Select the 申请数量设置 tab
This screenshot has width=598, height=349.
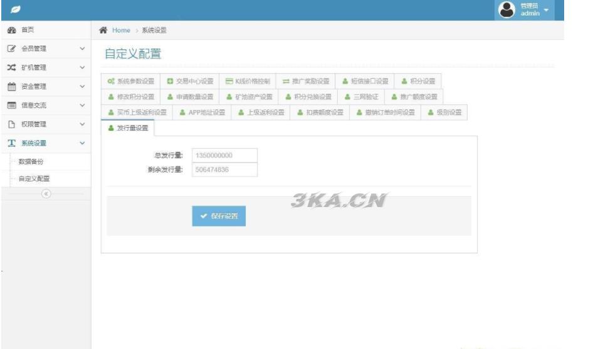(190, 97)
